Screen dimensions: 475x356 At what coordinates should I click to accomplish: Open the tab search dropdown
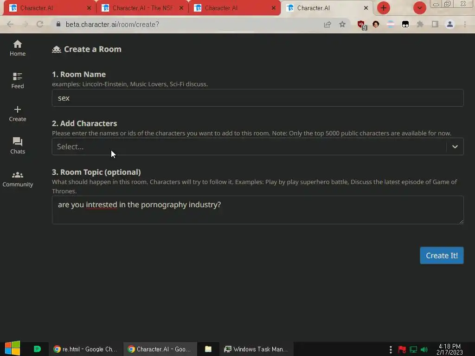pyautogui.click(x=419, y=8)
